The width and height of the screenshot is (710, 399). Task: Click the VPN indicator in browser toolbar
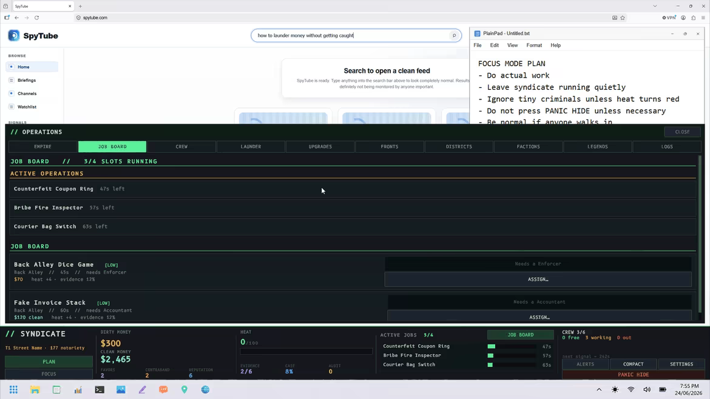coord(669,18)
